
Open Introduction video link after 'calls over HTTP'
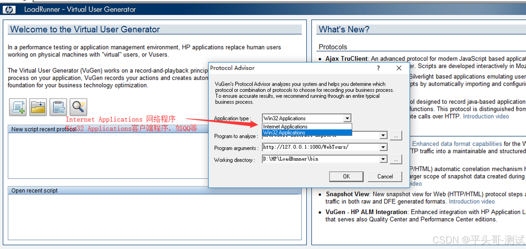pyautogui.click(x=486, y=116)
